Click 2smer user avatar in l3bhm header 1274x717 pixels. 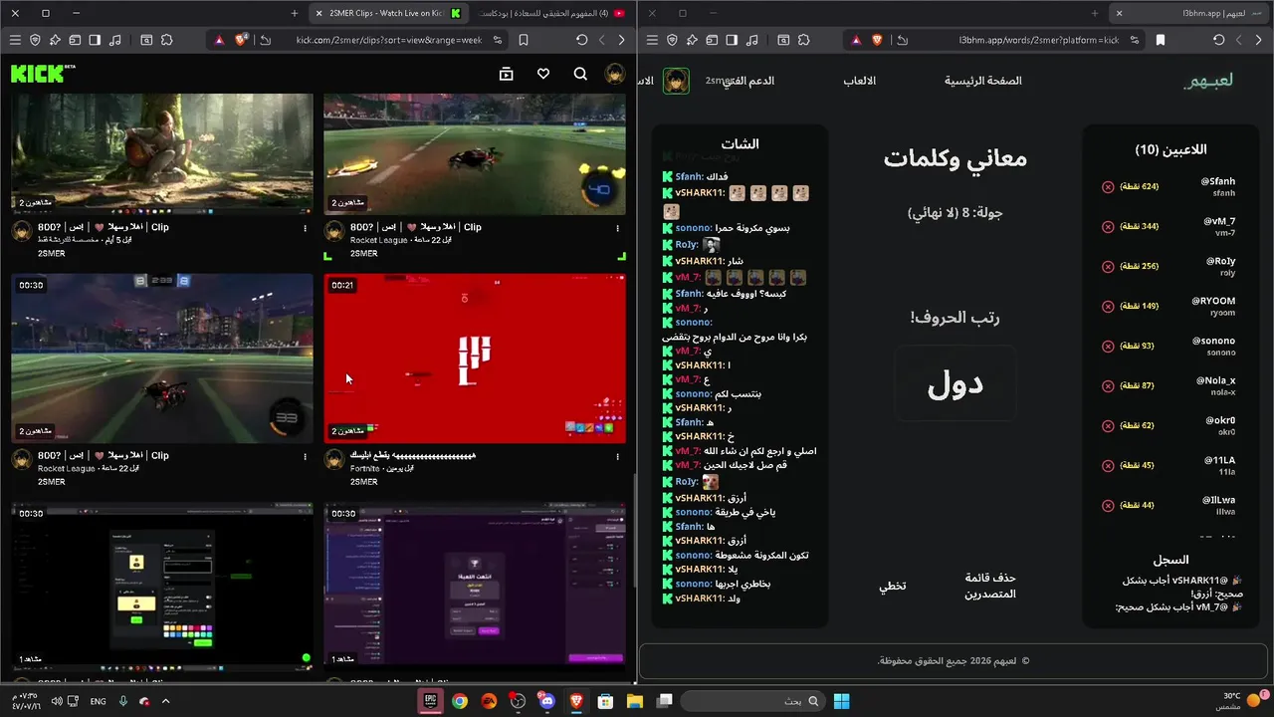tap(676, 82)
